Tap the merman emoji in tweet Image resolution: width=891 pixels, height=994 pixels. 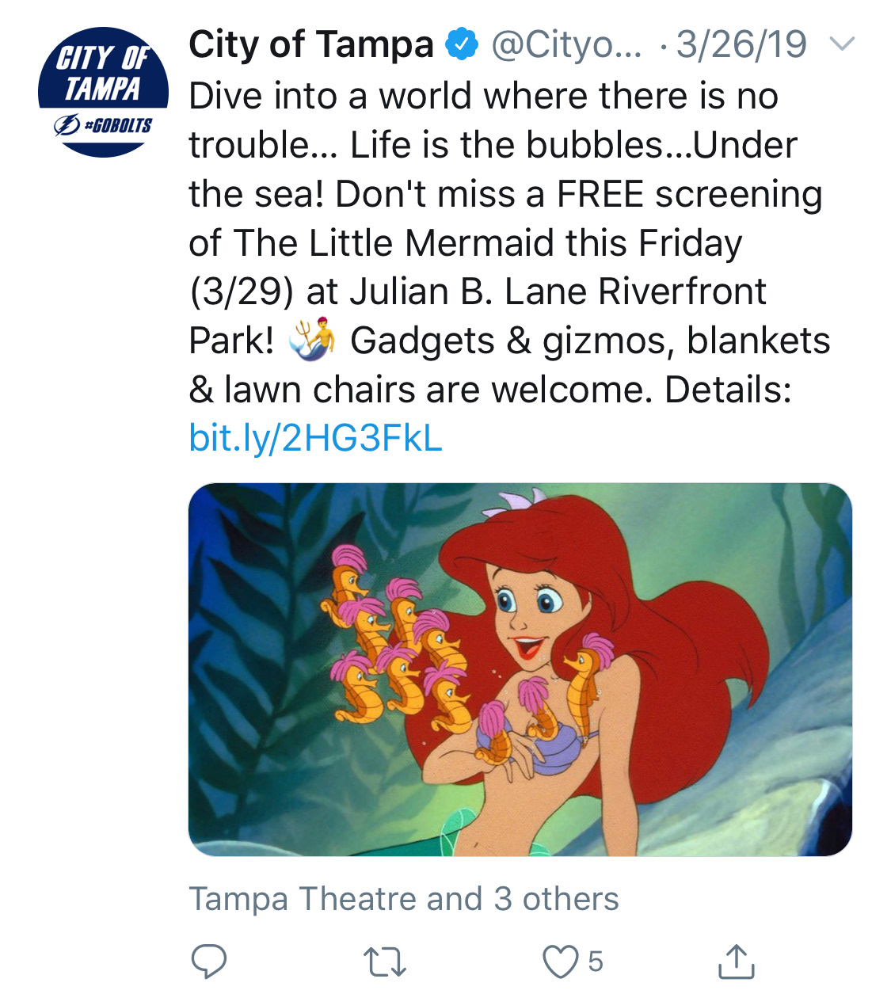pos(313,340)
